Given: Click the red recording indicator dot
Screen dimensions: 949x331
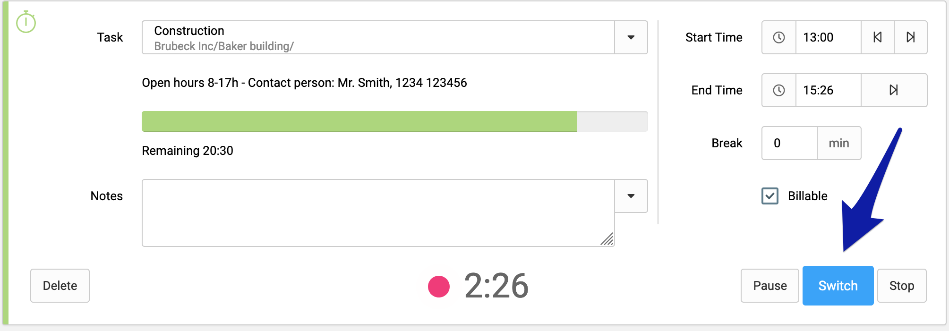Looking at the screenshot, I should pyautogui.click(x=439, y=286).
